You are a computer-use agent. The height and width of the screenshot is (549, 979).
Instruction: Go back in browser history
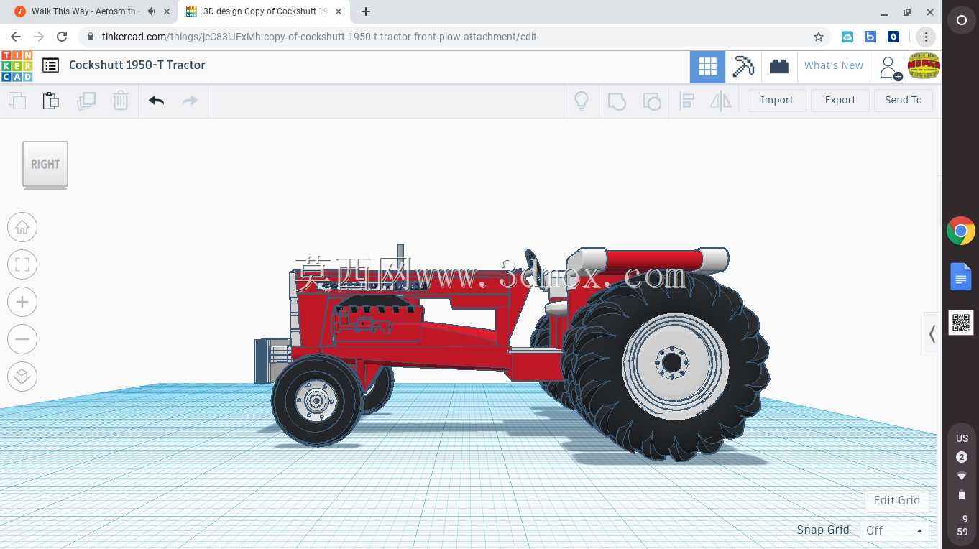pyautogui.click(x=16, y=37)
